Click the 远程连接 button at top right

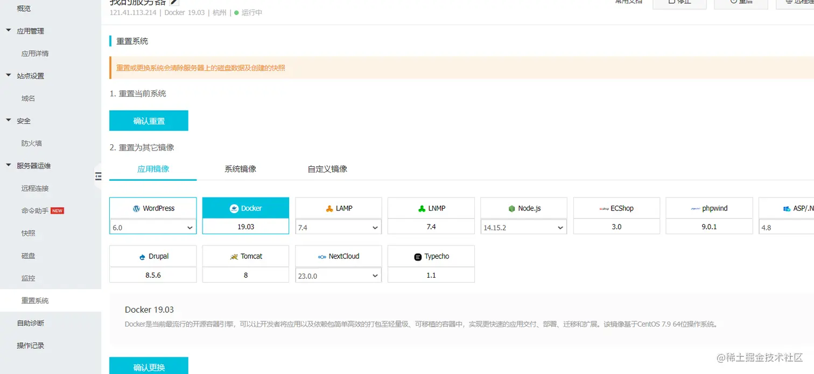(795, 3)
